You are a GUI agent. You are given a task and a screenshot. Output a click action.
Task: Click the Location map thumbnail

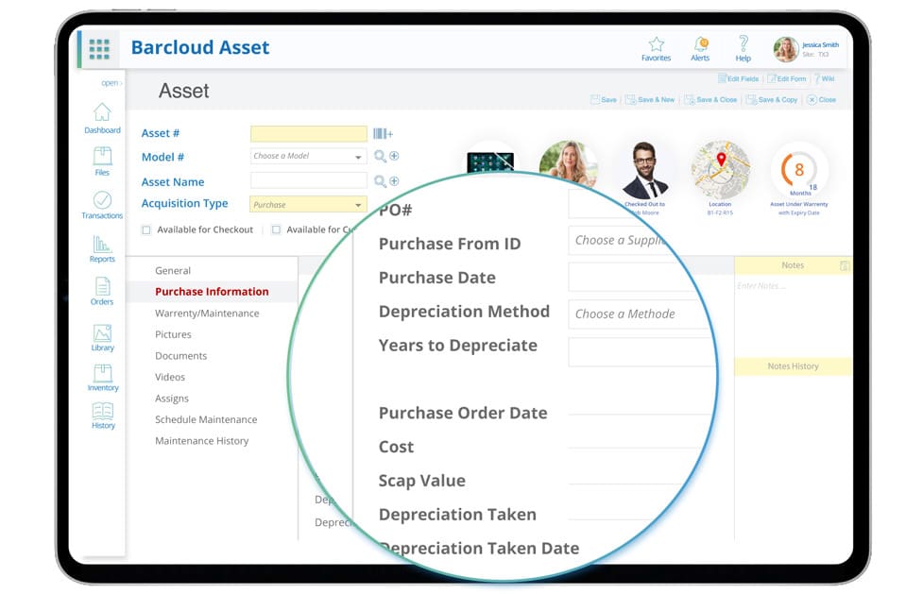(x=721, y=170)
